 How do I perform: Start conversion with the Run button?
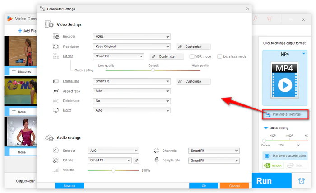(x=272, y=180)
